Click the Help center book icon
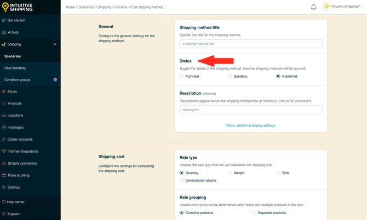 [x=4, y=202]
